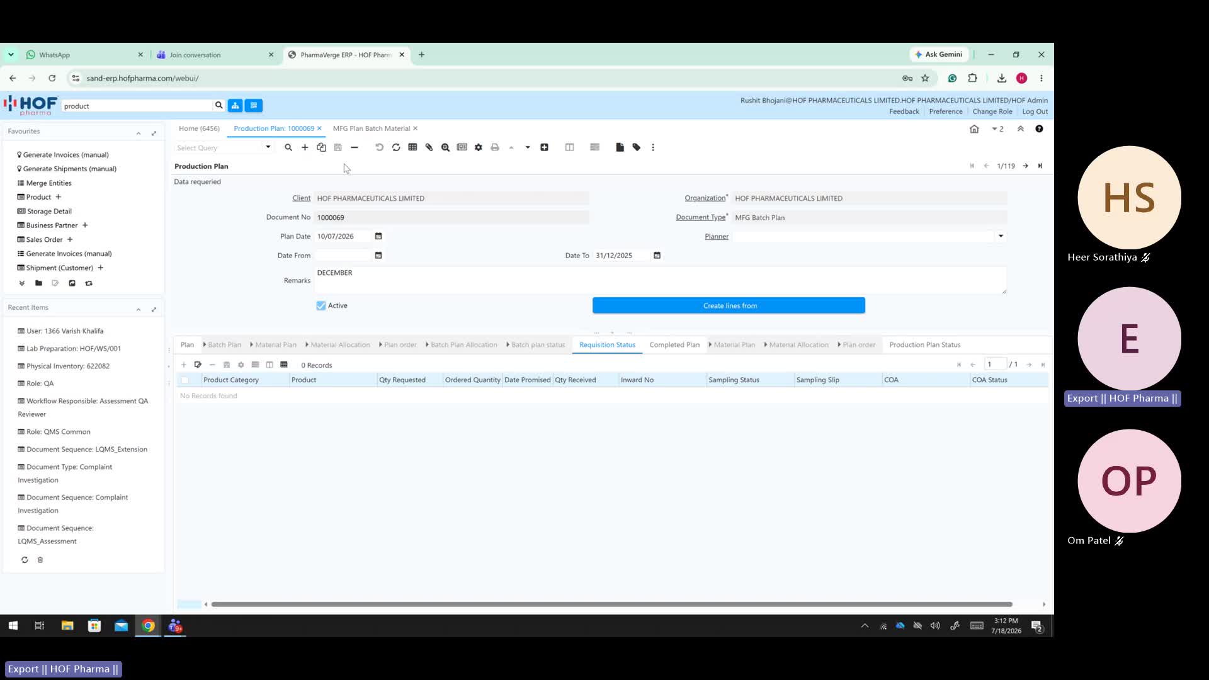Click the Report document icon in toolbar
Screen dimensions: 1209x680
click(620, 147)
